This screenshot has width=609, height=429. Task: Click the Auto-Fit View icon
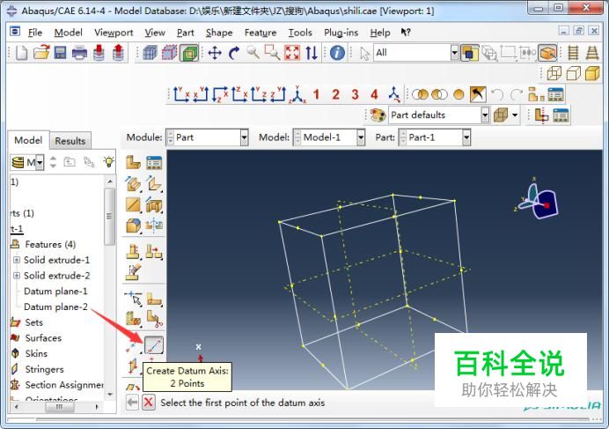pyautogui.click(x=292, y=53)
